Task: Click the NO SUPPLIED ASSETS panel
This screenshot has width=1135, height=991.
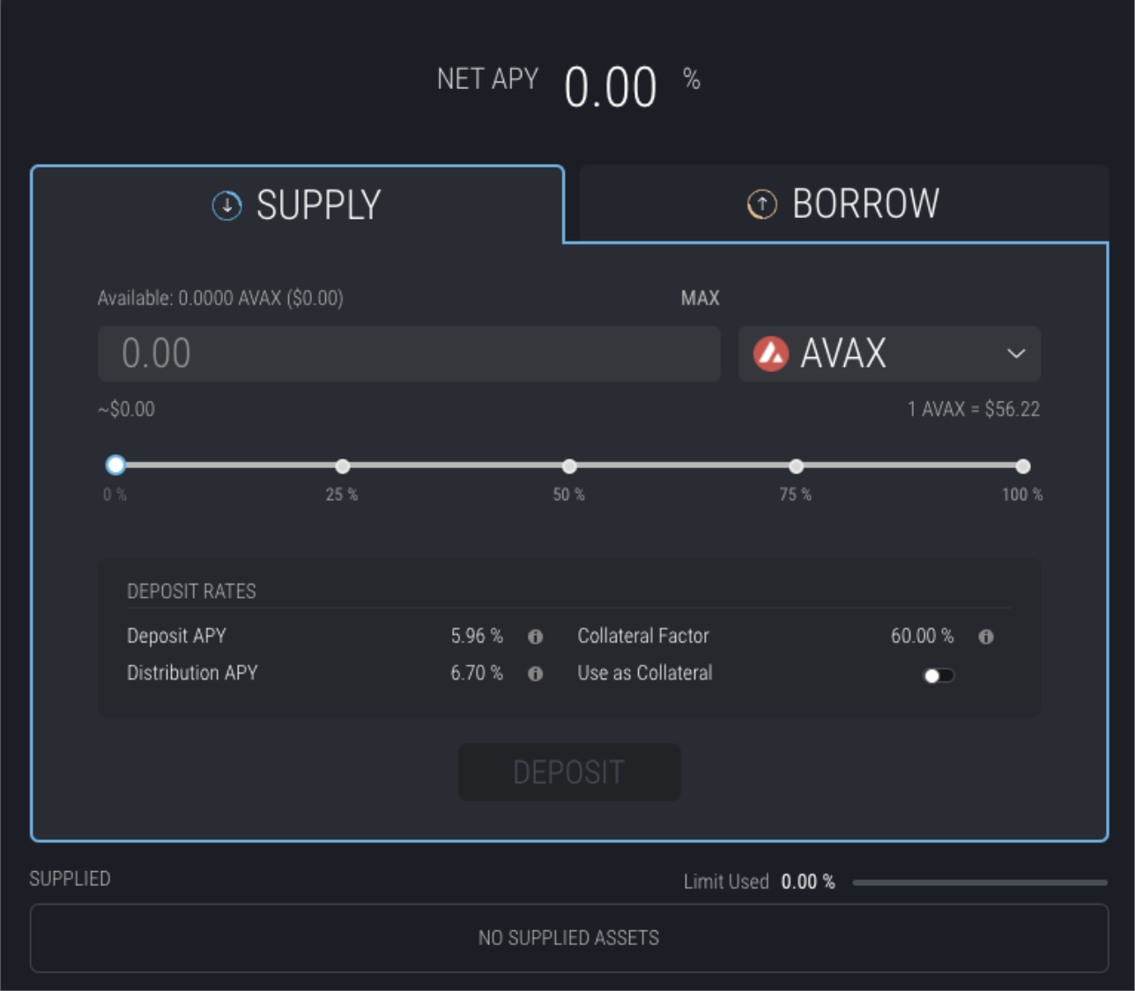Action: tap(568, 938)
